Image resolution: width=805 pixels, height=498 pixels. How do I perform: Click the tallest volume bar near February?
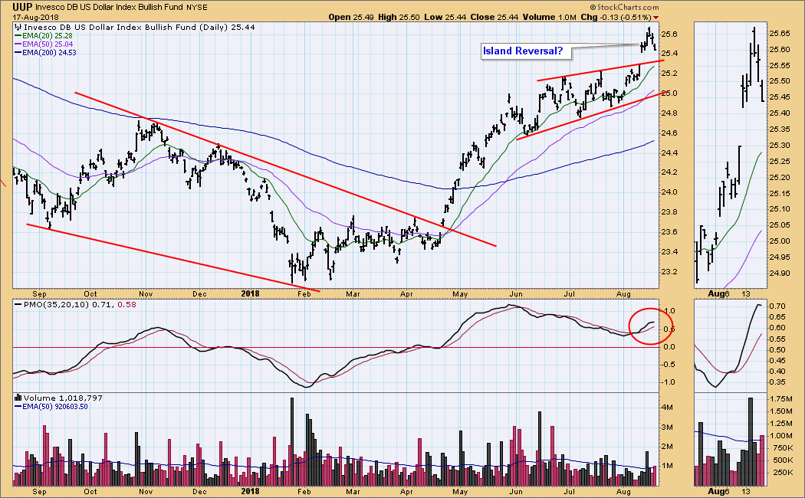(291, 441)
